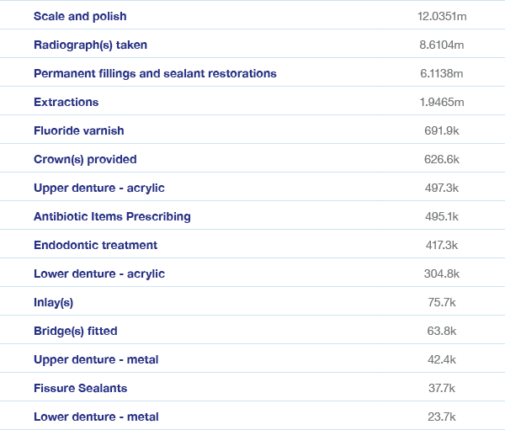Click the 75.7k Inlay(s) value
Viewport: 505px width, 430px height.
coord(441,302)
